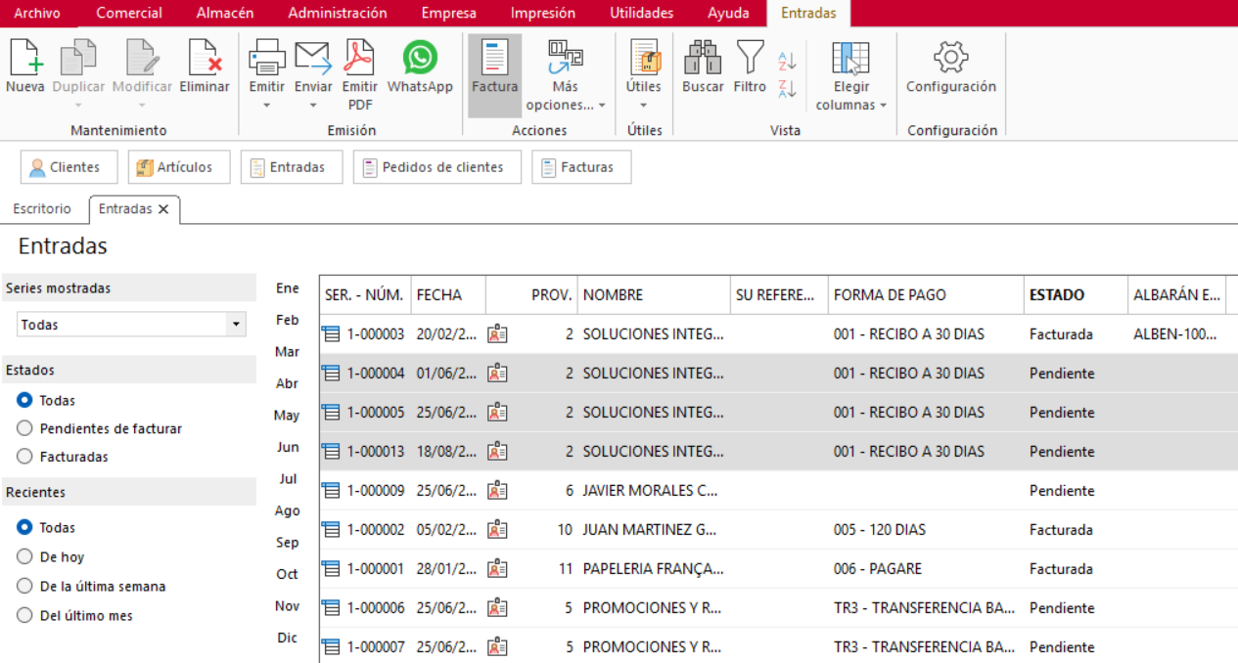Click provider card icon in row 1-000003
Viewport: 1238px width, 663px height.
coord(497,334)
